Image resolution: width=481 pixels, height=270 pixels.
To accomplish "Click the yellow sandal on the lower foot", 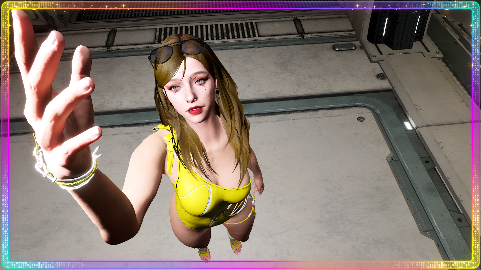I will [204, 253].
